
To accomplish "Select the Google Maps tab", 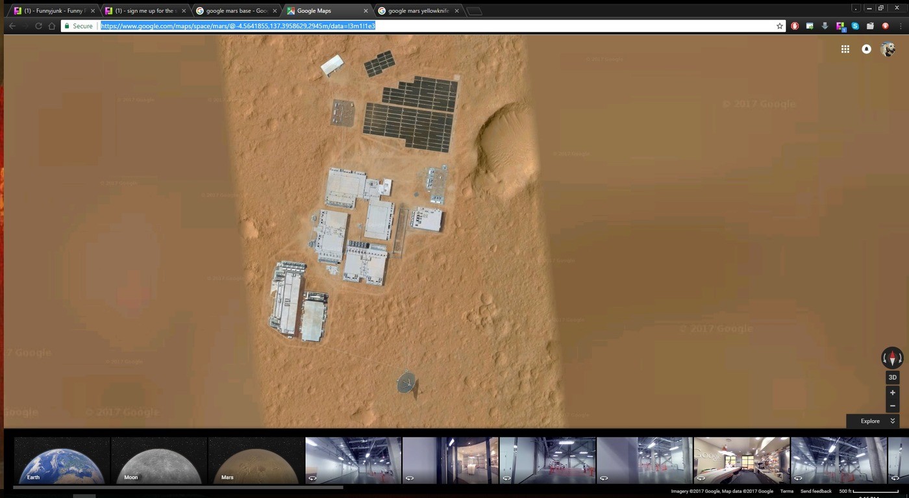I will coord(328,11).
